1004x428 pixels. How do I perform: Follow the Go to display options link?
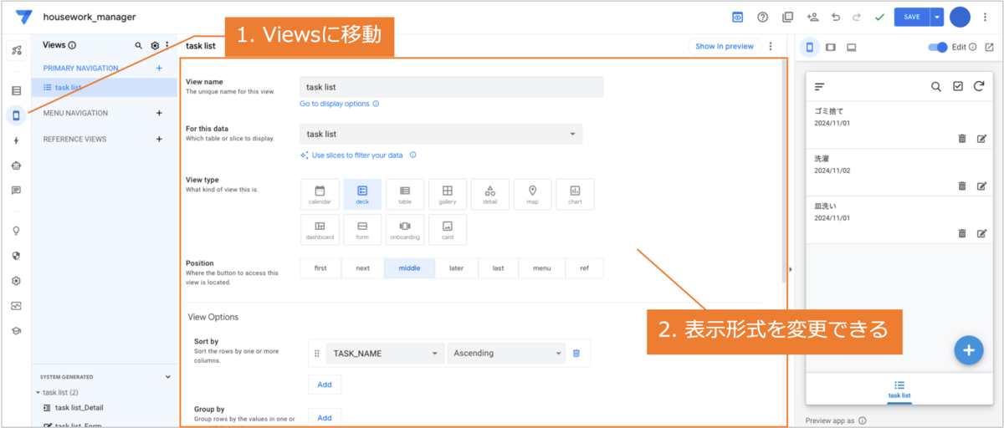pos(335,104)
